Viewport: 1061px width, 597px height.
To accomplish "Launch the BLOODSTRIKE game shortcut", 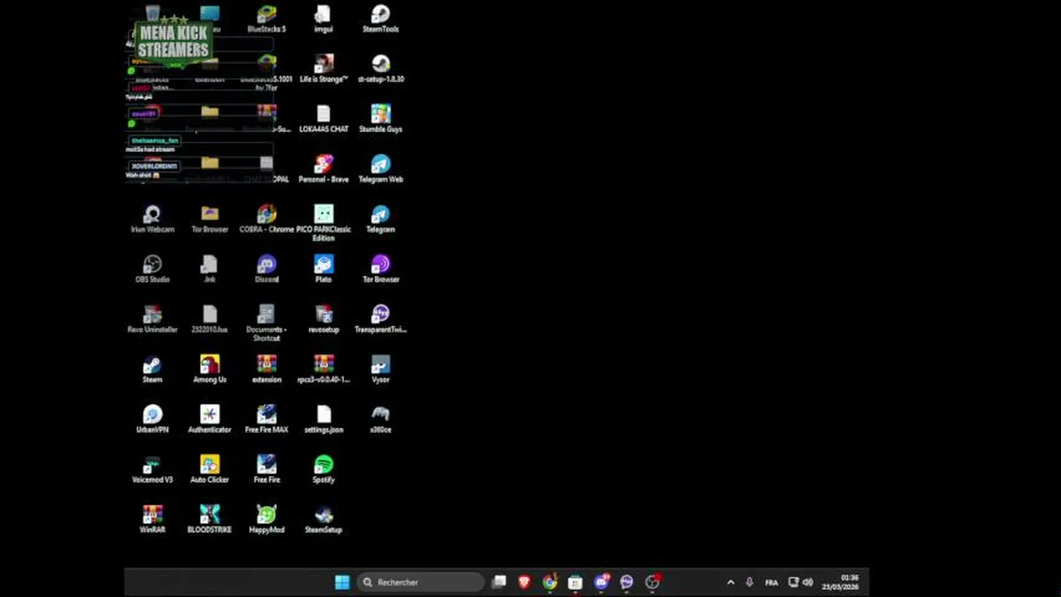I will point(209,520).
